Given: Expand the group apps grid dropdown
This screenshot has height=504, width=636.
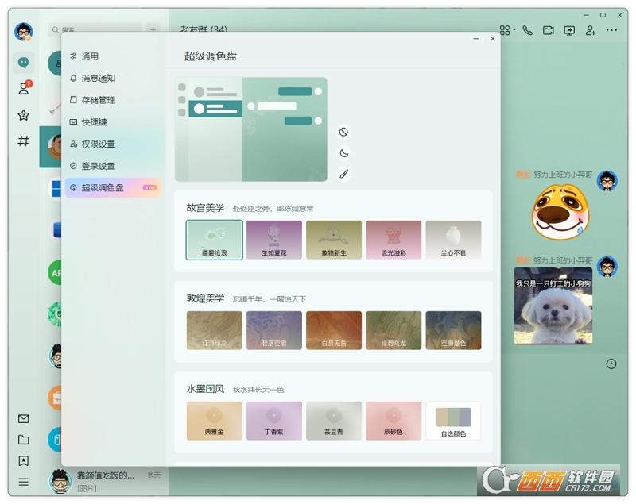Looking at the screenshot, I should (x=507, y=30).
